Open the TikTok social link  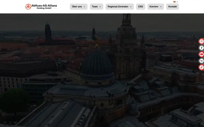point(201,67)
